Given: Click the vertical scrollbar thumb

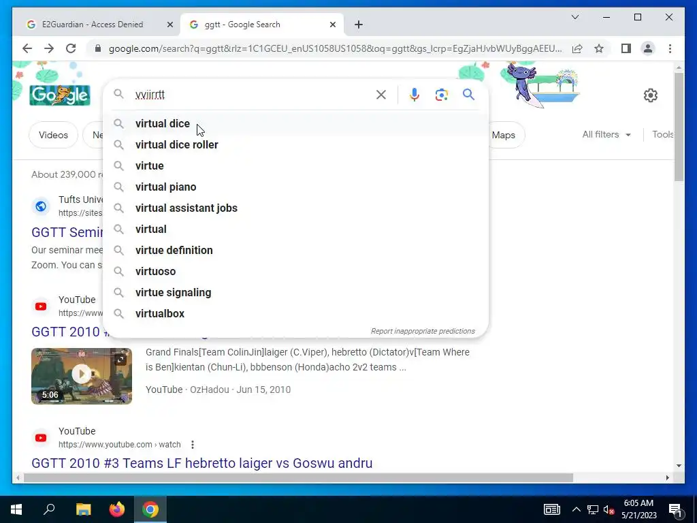Looking at the screenshot, I should click(x=679, y=127).
